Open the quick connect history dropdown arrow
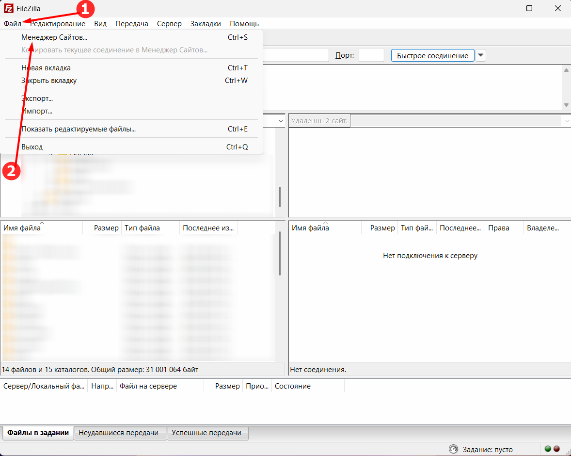Image resolution: width=571 pixels, height=456 pixels. pyautogui.click(x=481, y=55)
